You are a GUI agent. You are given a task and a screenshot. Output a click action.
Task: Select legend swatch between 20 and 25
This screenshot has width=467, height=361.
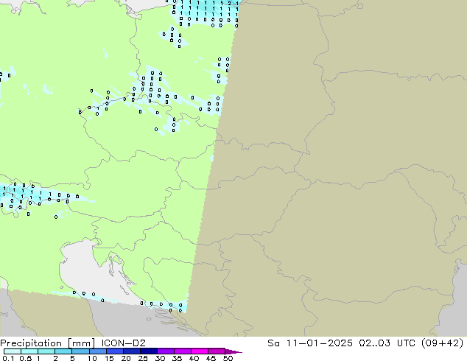132,351
